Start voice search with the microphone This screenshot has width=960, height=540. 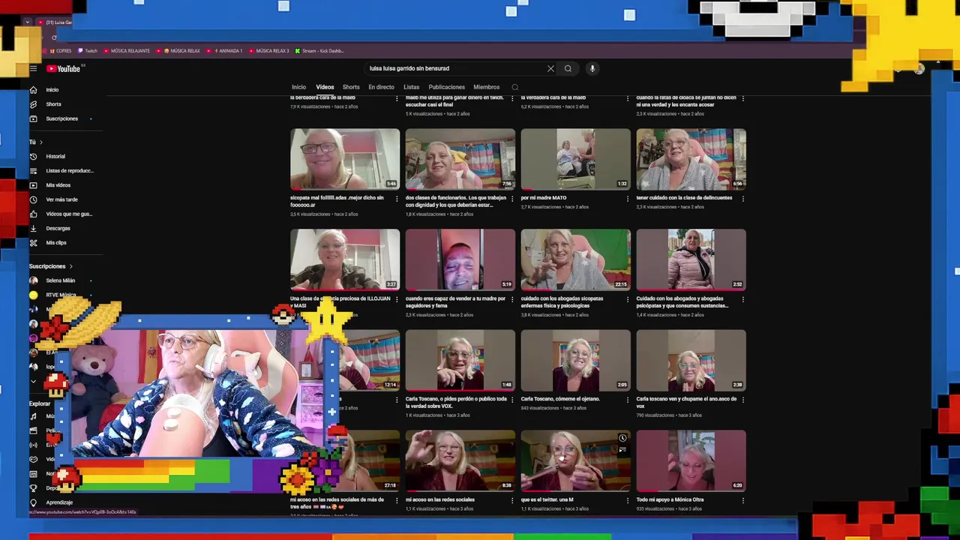click(592, 68)
